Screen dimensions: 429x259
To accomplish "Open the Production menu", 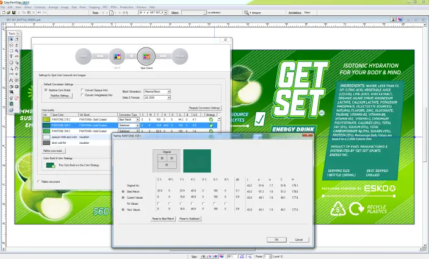I will click(127, 7).
